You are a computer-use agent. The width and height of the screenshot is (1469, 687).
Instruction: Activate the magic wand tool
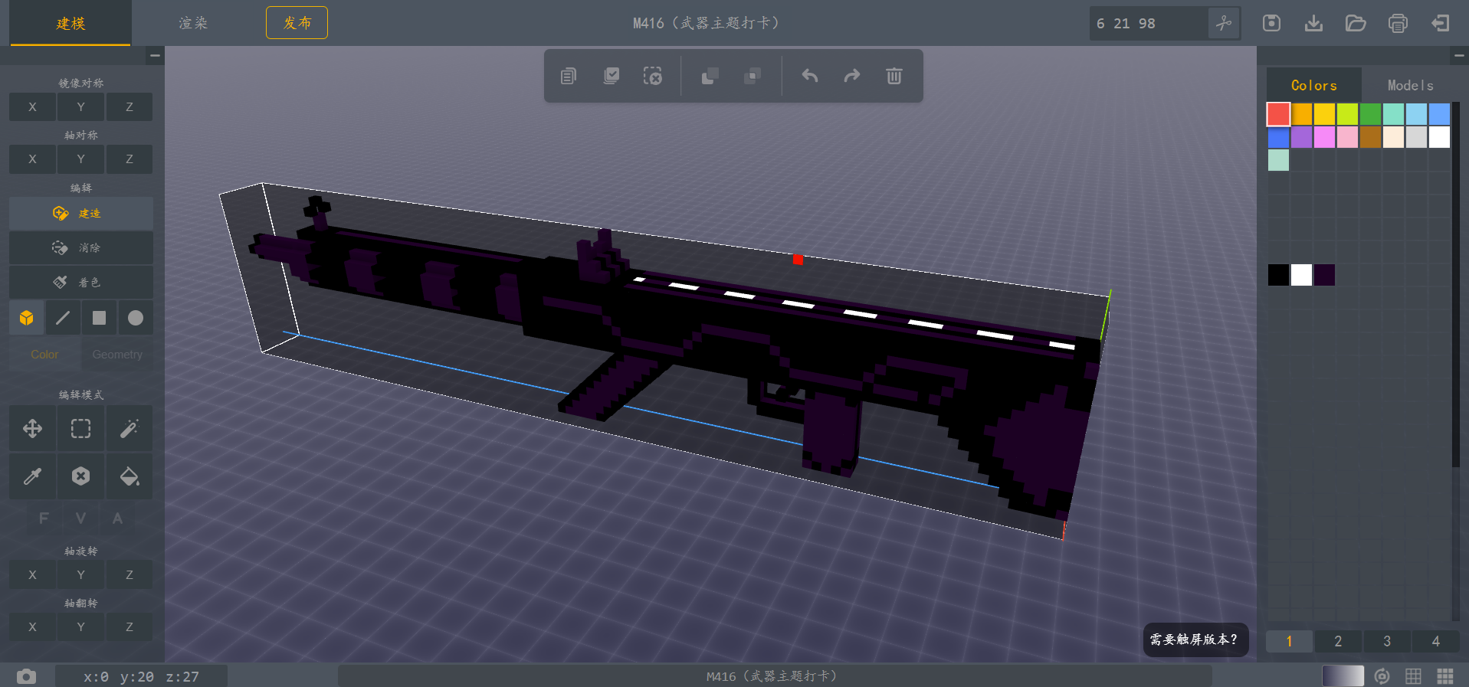[130, 428]
